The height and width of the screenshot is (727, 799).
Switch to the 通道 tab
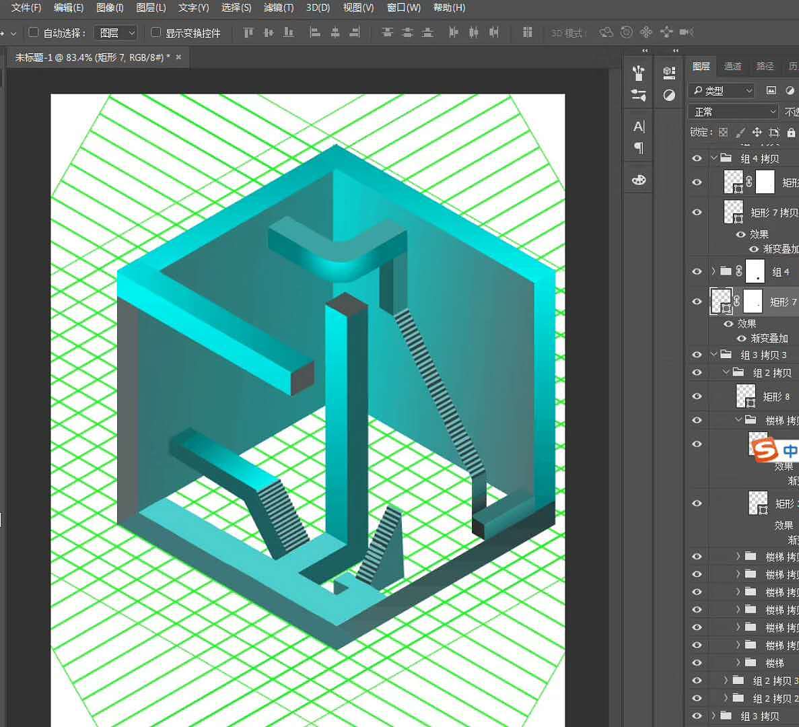(x=733, y=66)
